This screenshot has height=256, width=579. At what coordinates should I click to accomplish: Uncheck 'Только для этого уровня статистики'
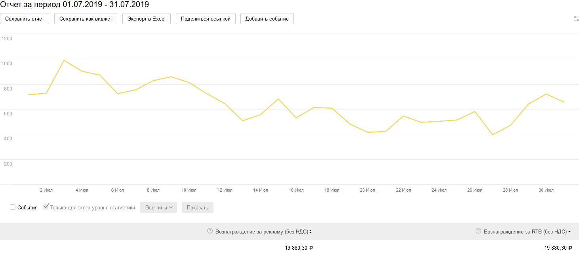pos(46,207)
